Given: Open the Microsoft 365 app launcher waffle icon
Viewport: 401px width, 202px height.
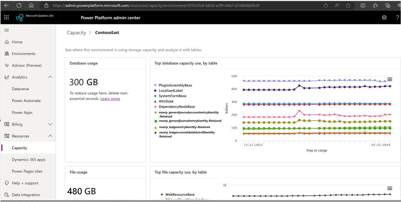Looking at the screenshot, I should click(x=6, y=17).
